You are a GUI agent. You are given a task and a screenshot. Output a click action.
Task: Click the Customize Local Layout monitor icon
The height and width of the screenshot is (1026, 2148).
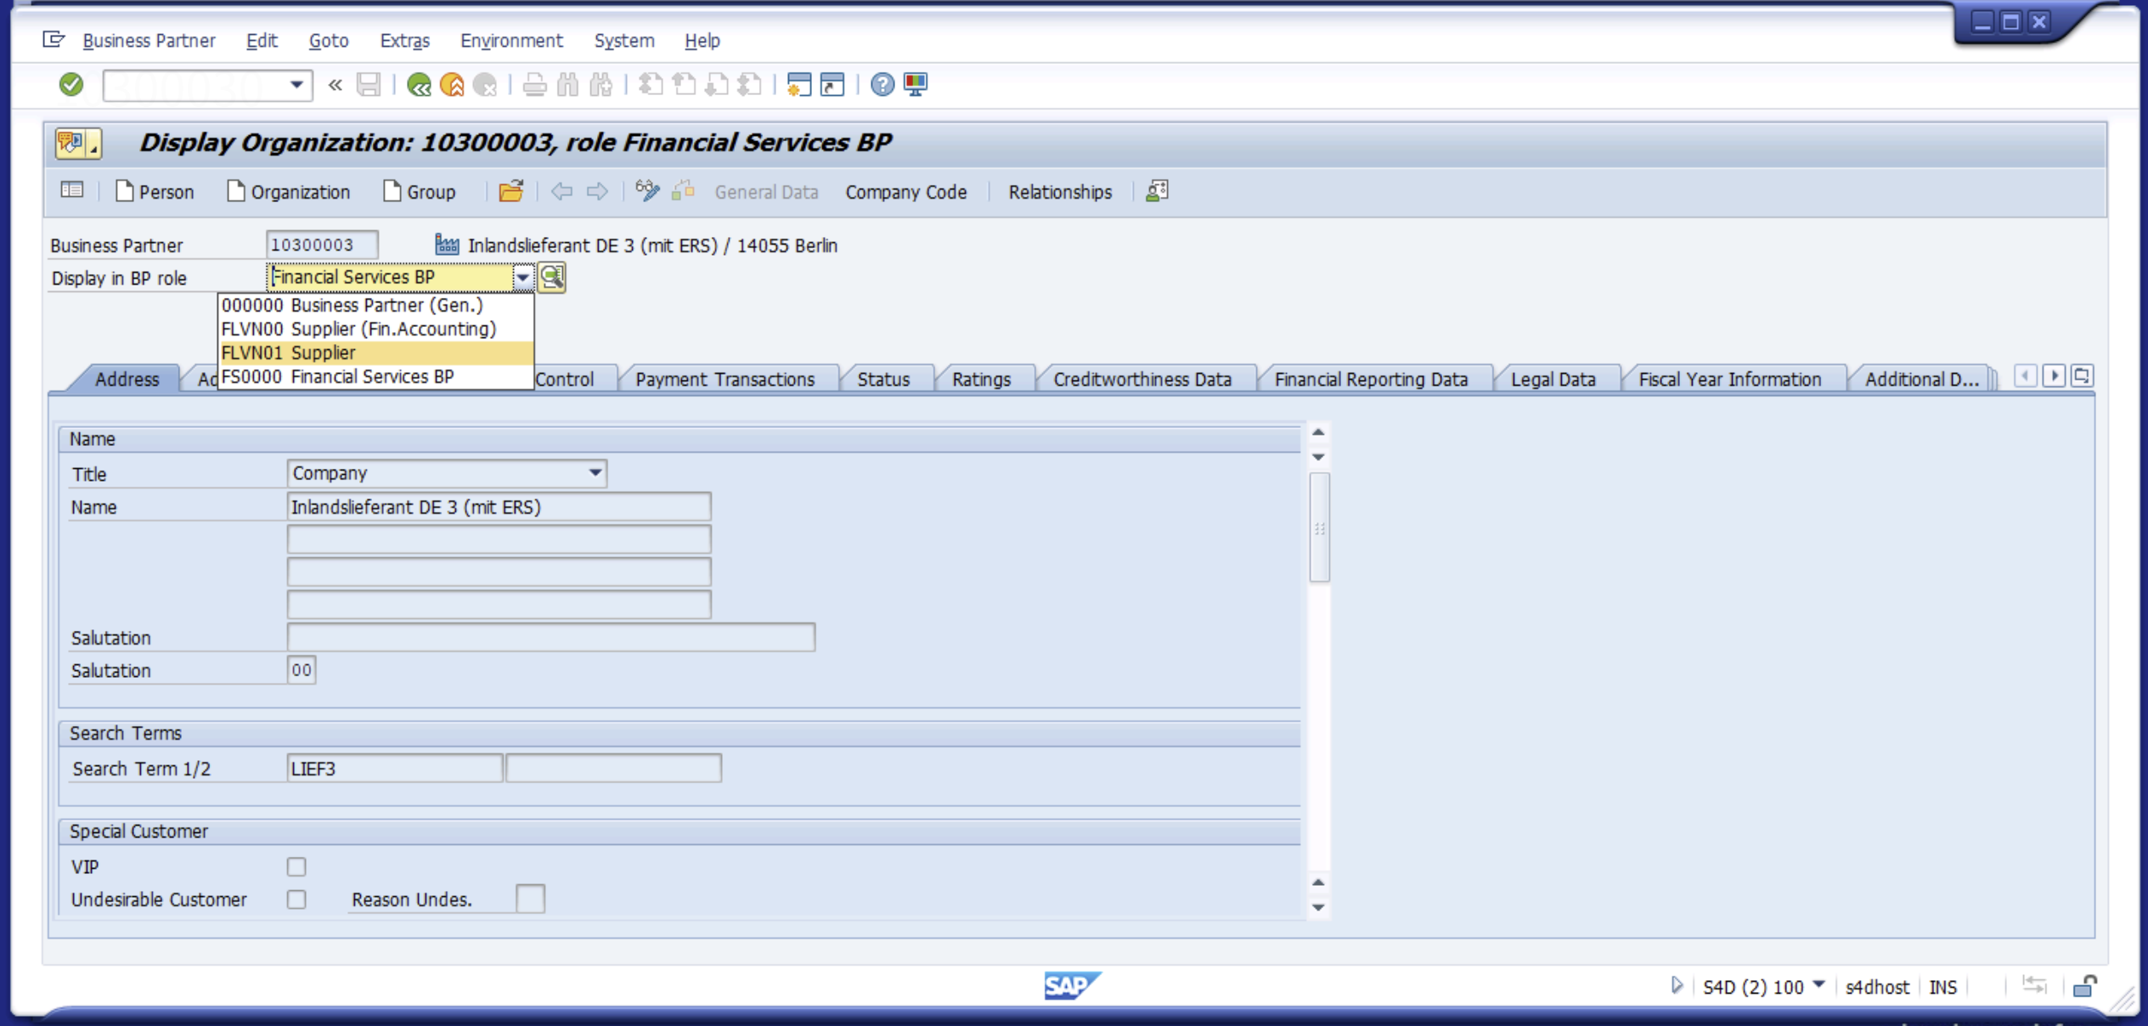916,84
